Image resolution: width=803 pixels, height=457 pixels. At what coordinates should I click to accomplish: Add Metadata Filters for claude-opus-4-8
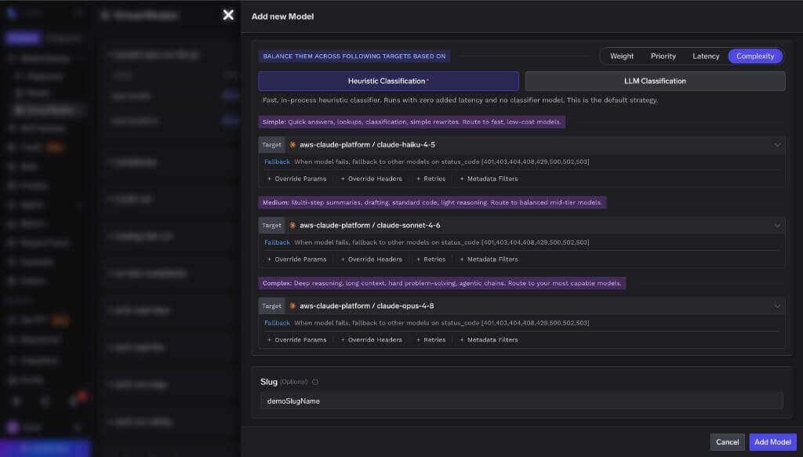click(489, 339)
